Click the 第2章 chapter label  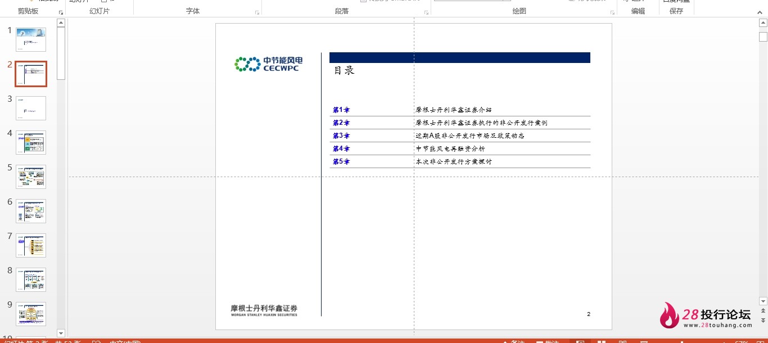tap(341, 123)
